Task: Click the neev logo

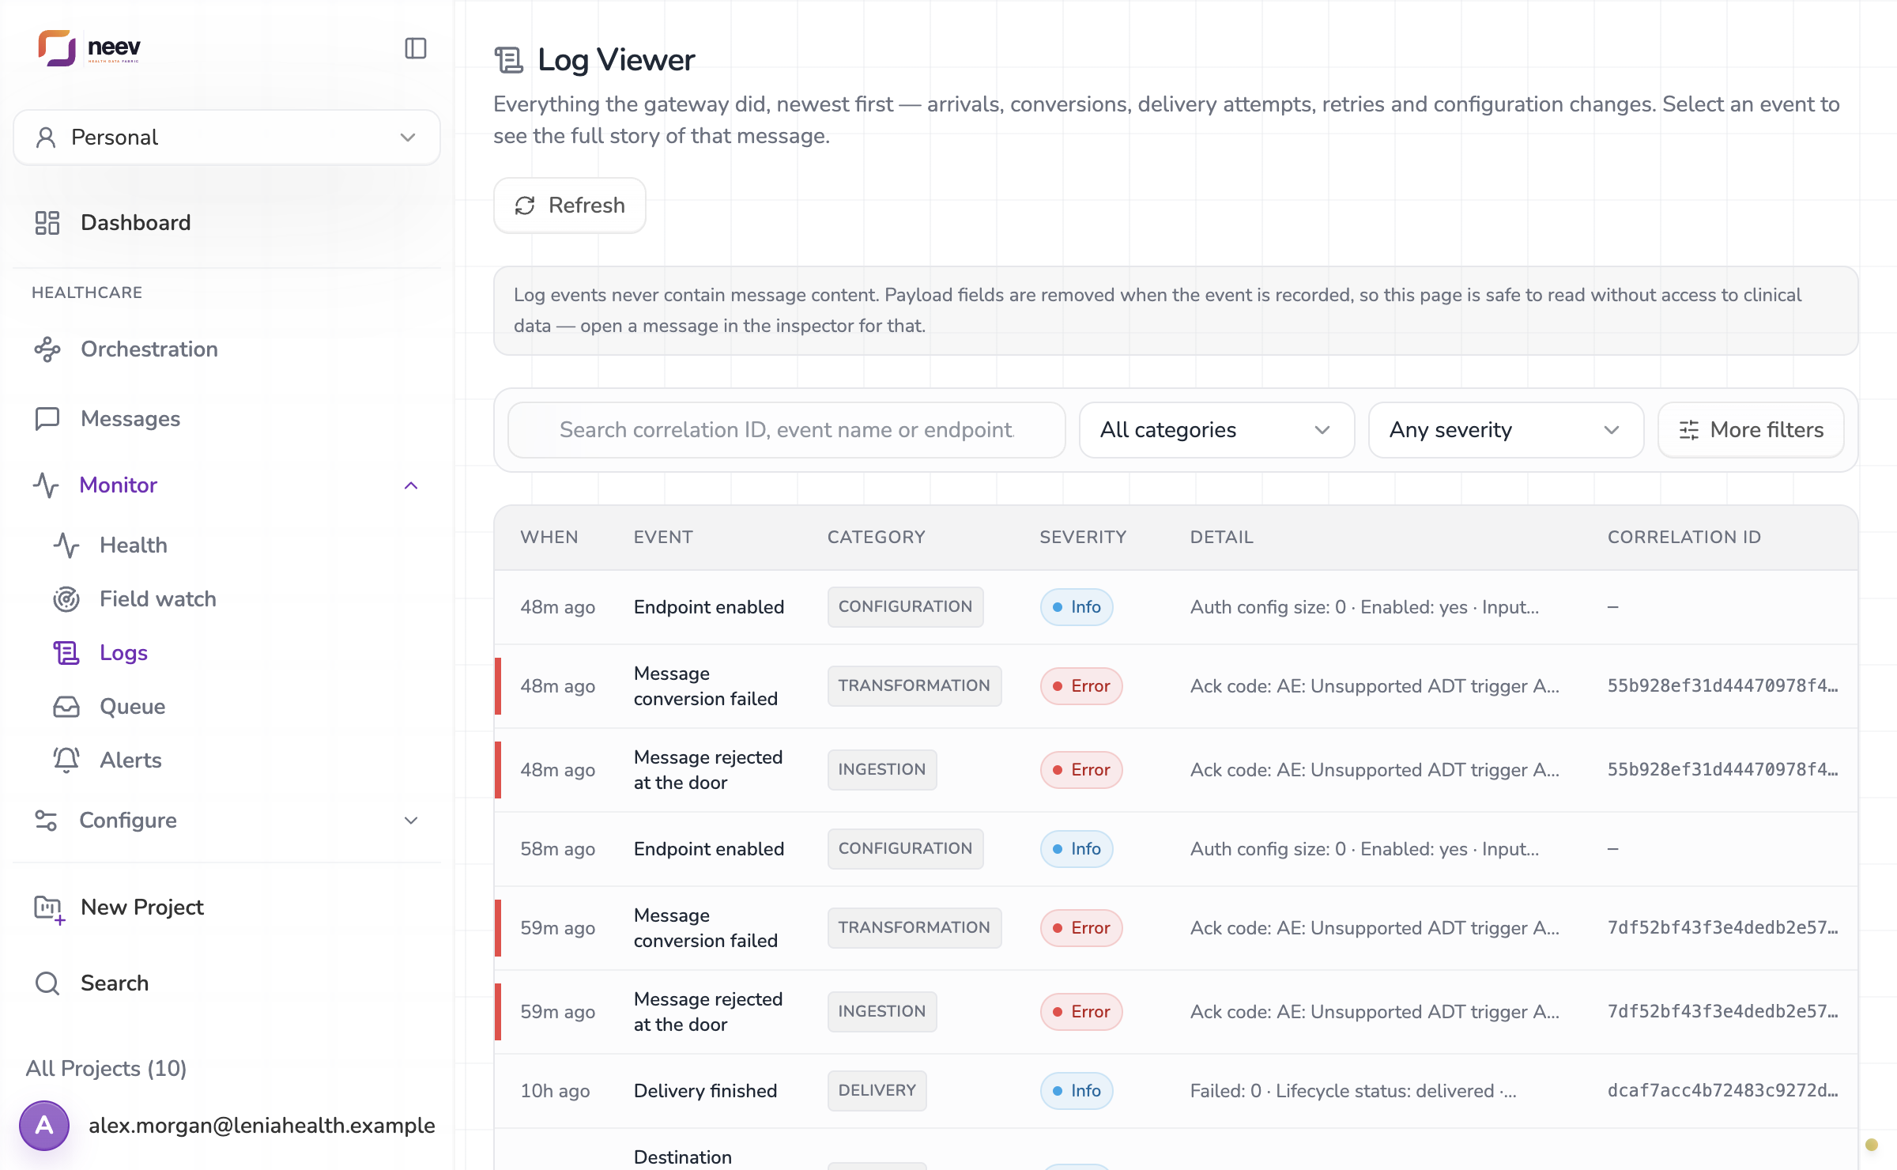Action: (x=89, y=48)
